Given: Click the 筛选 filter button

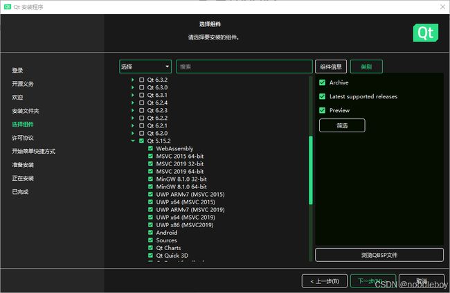Looking at the screenshot, I should (342, 125).
